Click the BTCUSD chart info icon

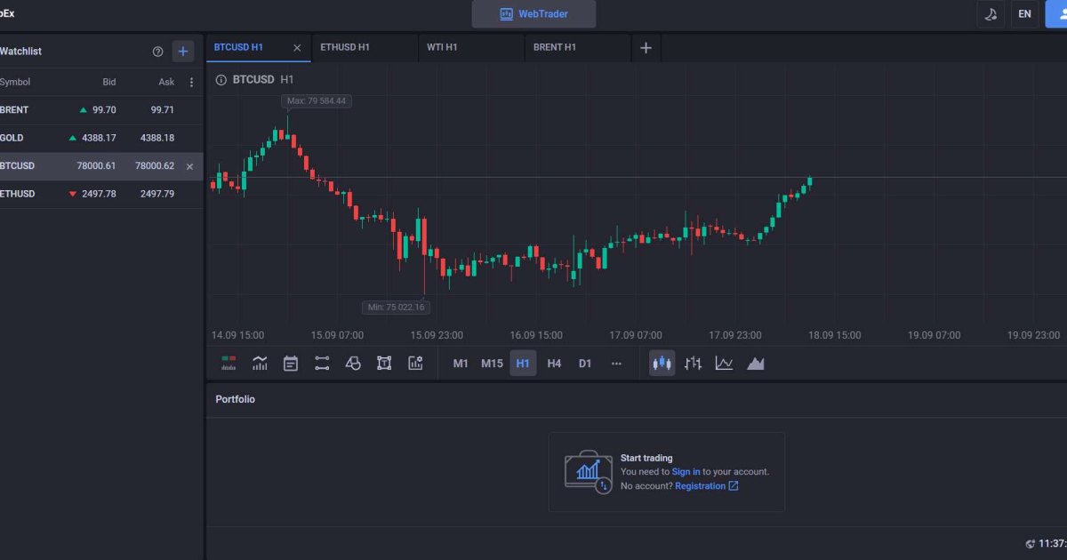pyautogui.click(x=221, y=79)
